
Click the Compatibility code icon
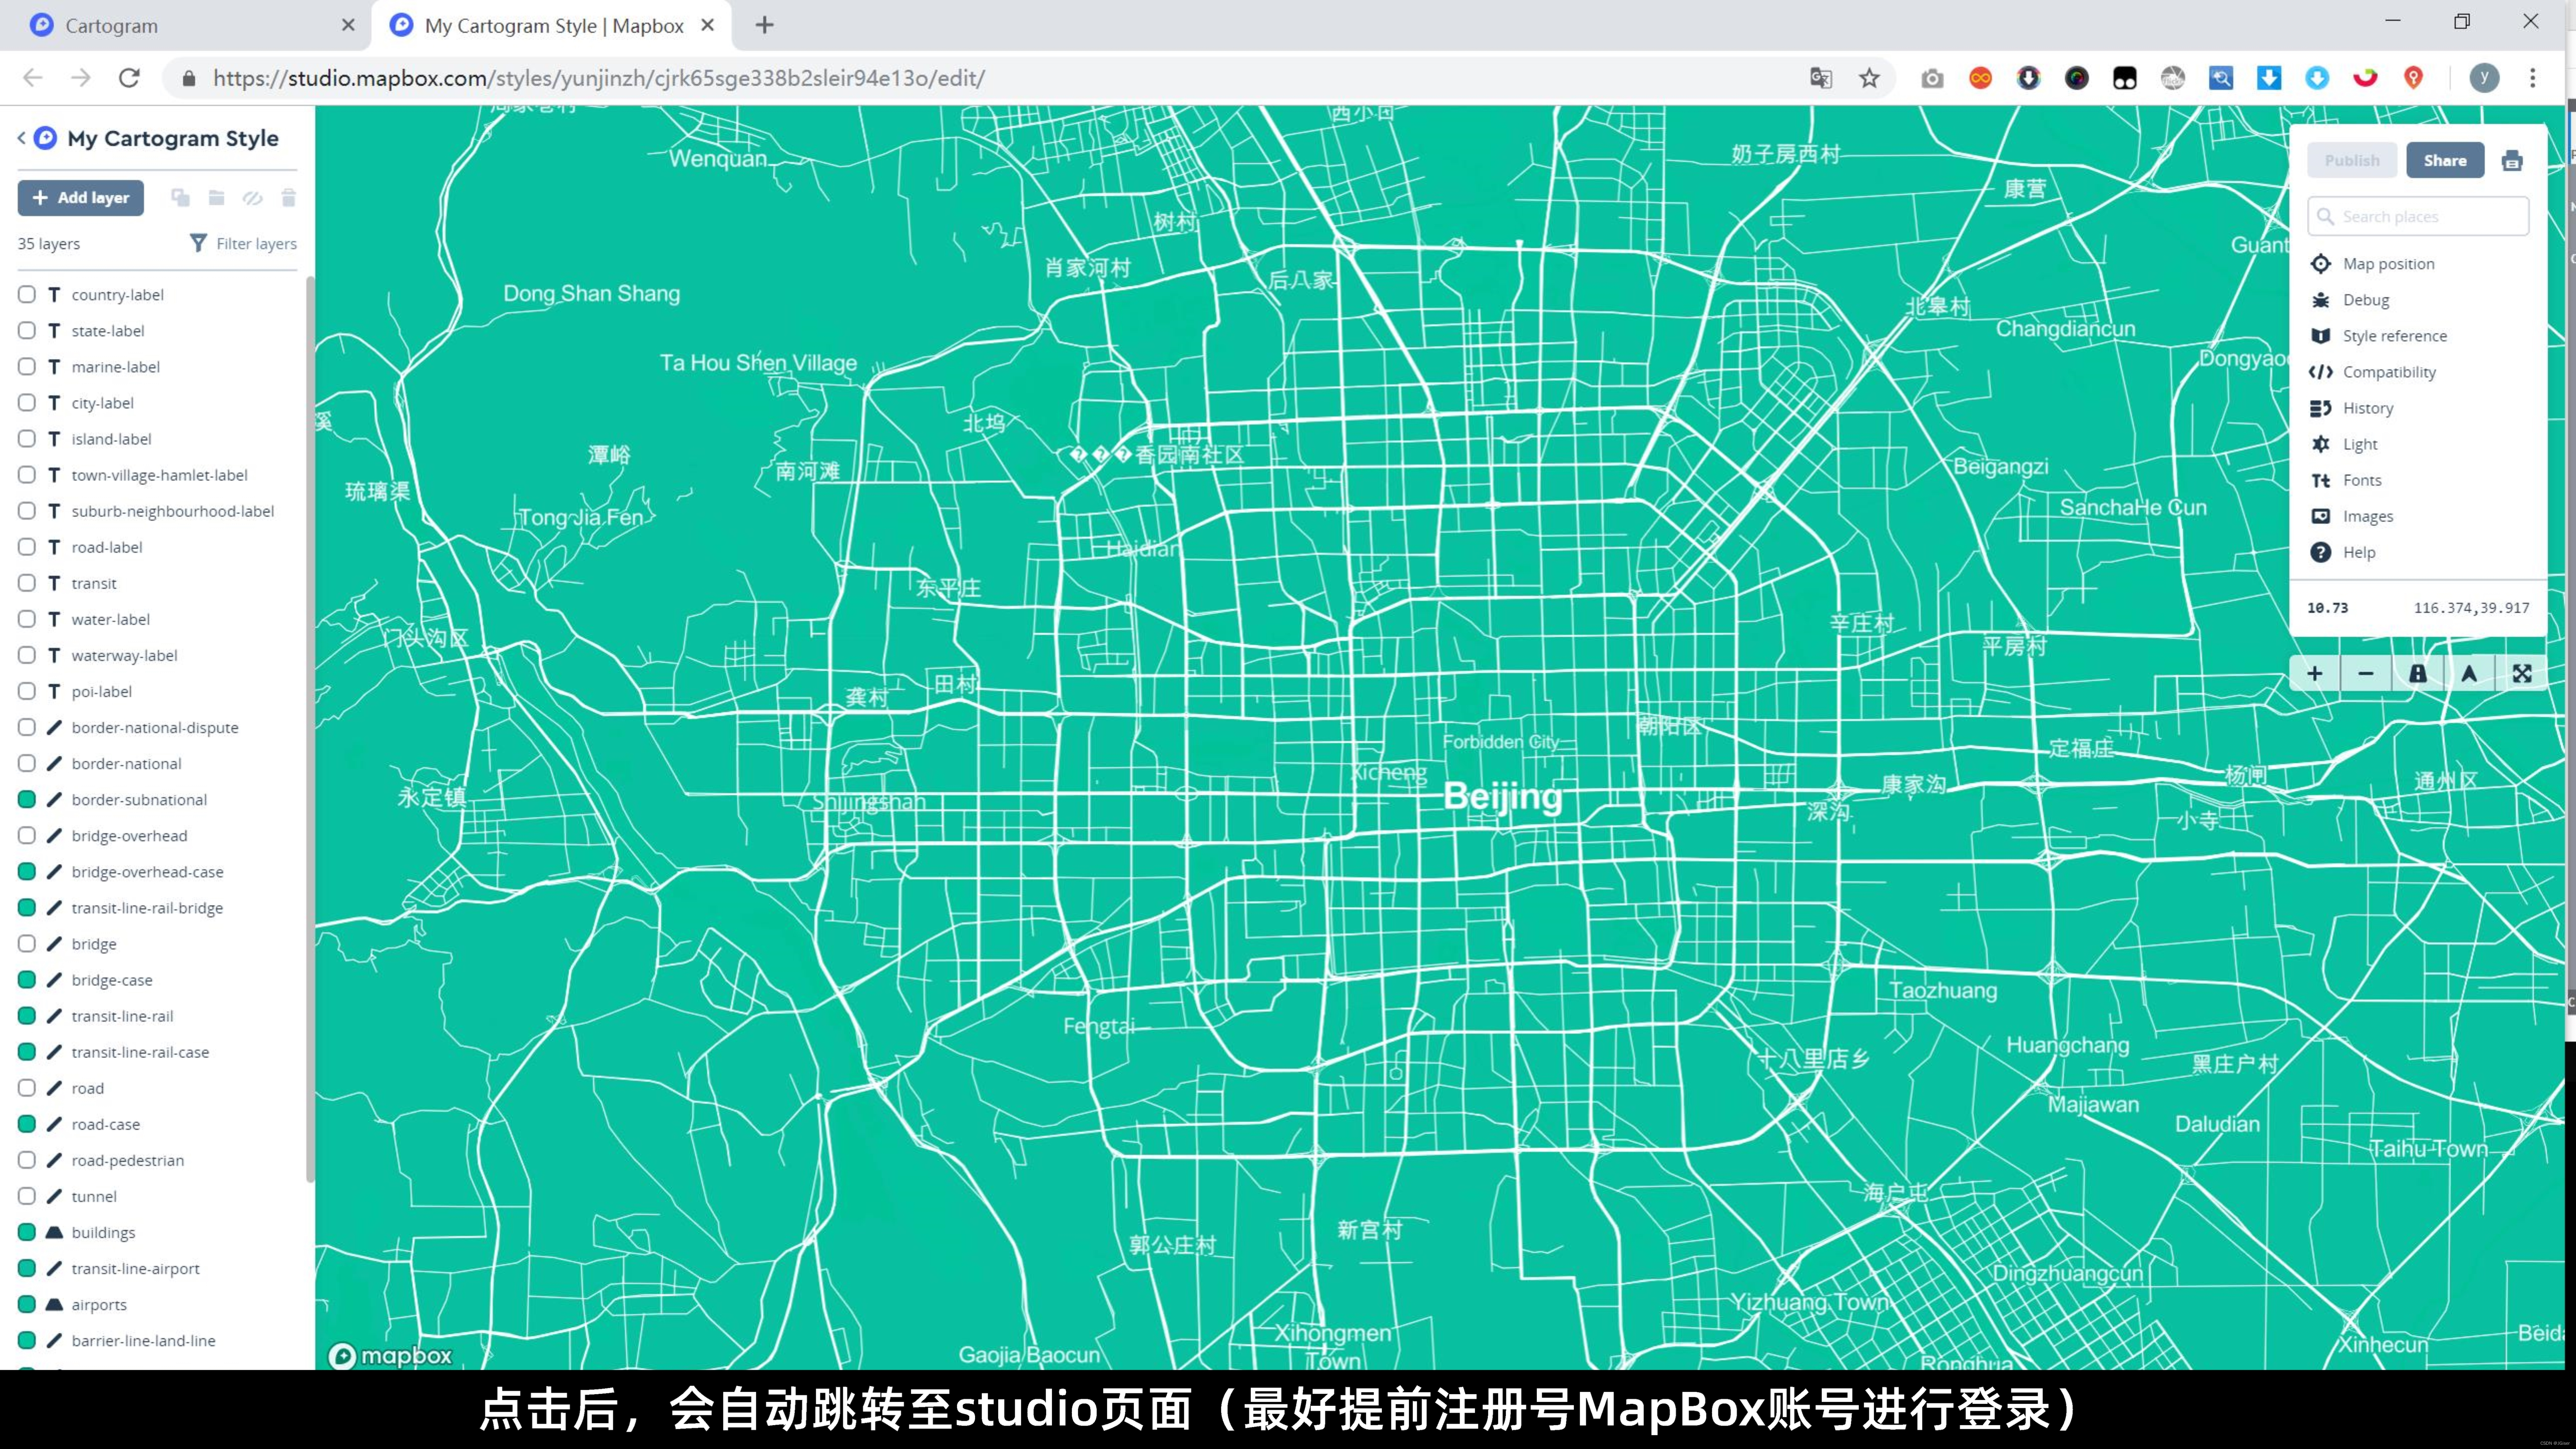[x=2321, y=372]
